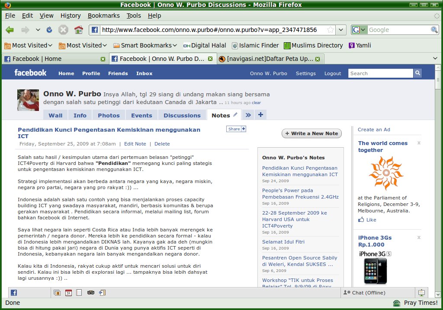Expand the Smart Bookmarks folder dropdown

(x=145, y=45)
